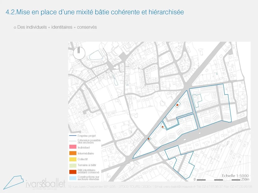
Task: Click the yellow Collectif legend swatch
Action: coord(73,159)
